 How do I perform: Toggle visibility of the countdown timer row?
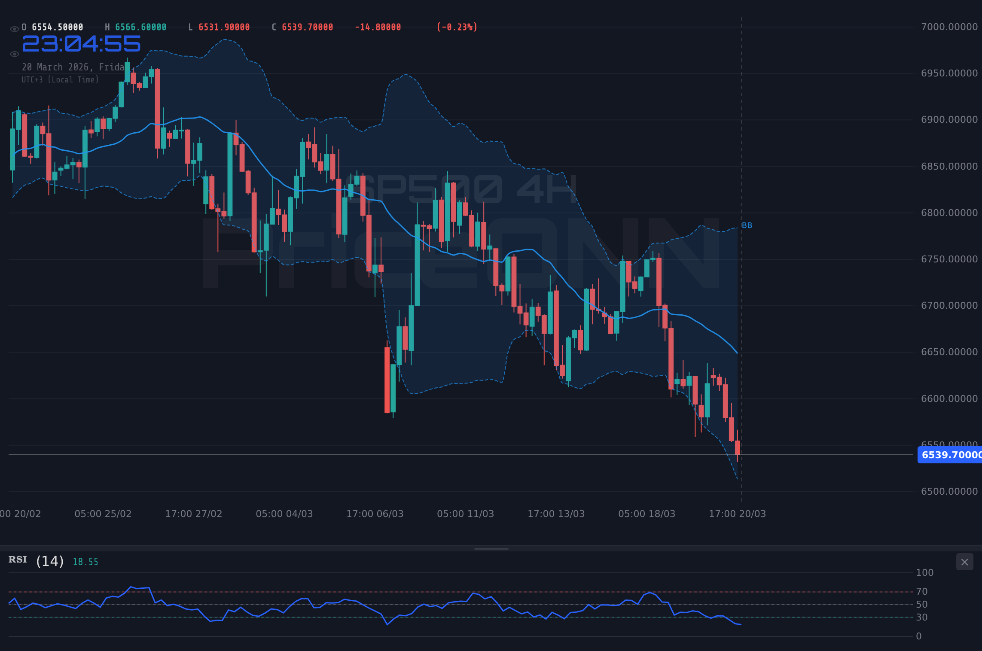click(14, 54)
